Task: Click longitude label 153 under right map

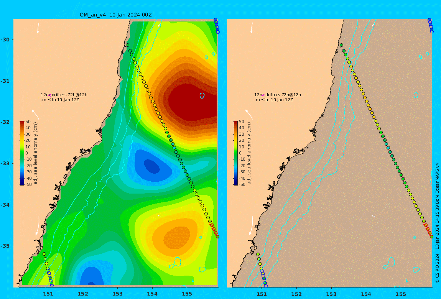Action: [x=331, y=294]
